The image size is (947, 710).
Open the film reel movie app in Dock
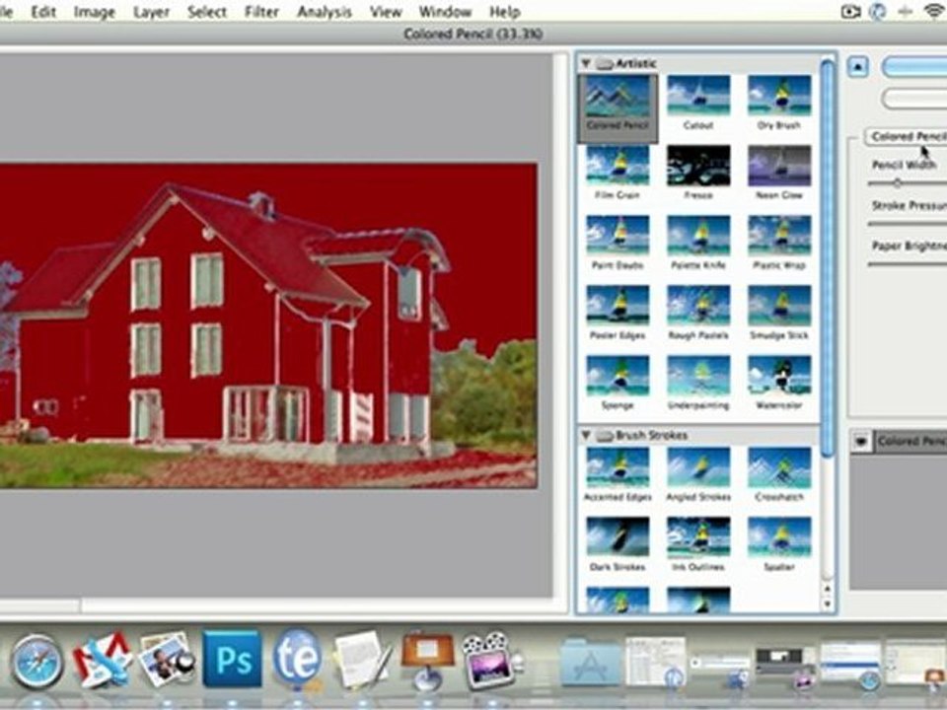pyautogui.click(x=492, y=660)
